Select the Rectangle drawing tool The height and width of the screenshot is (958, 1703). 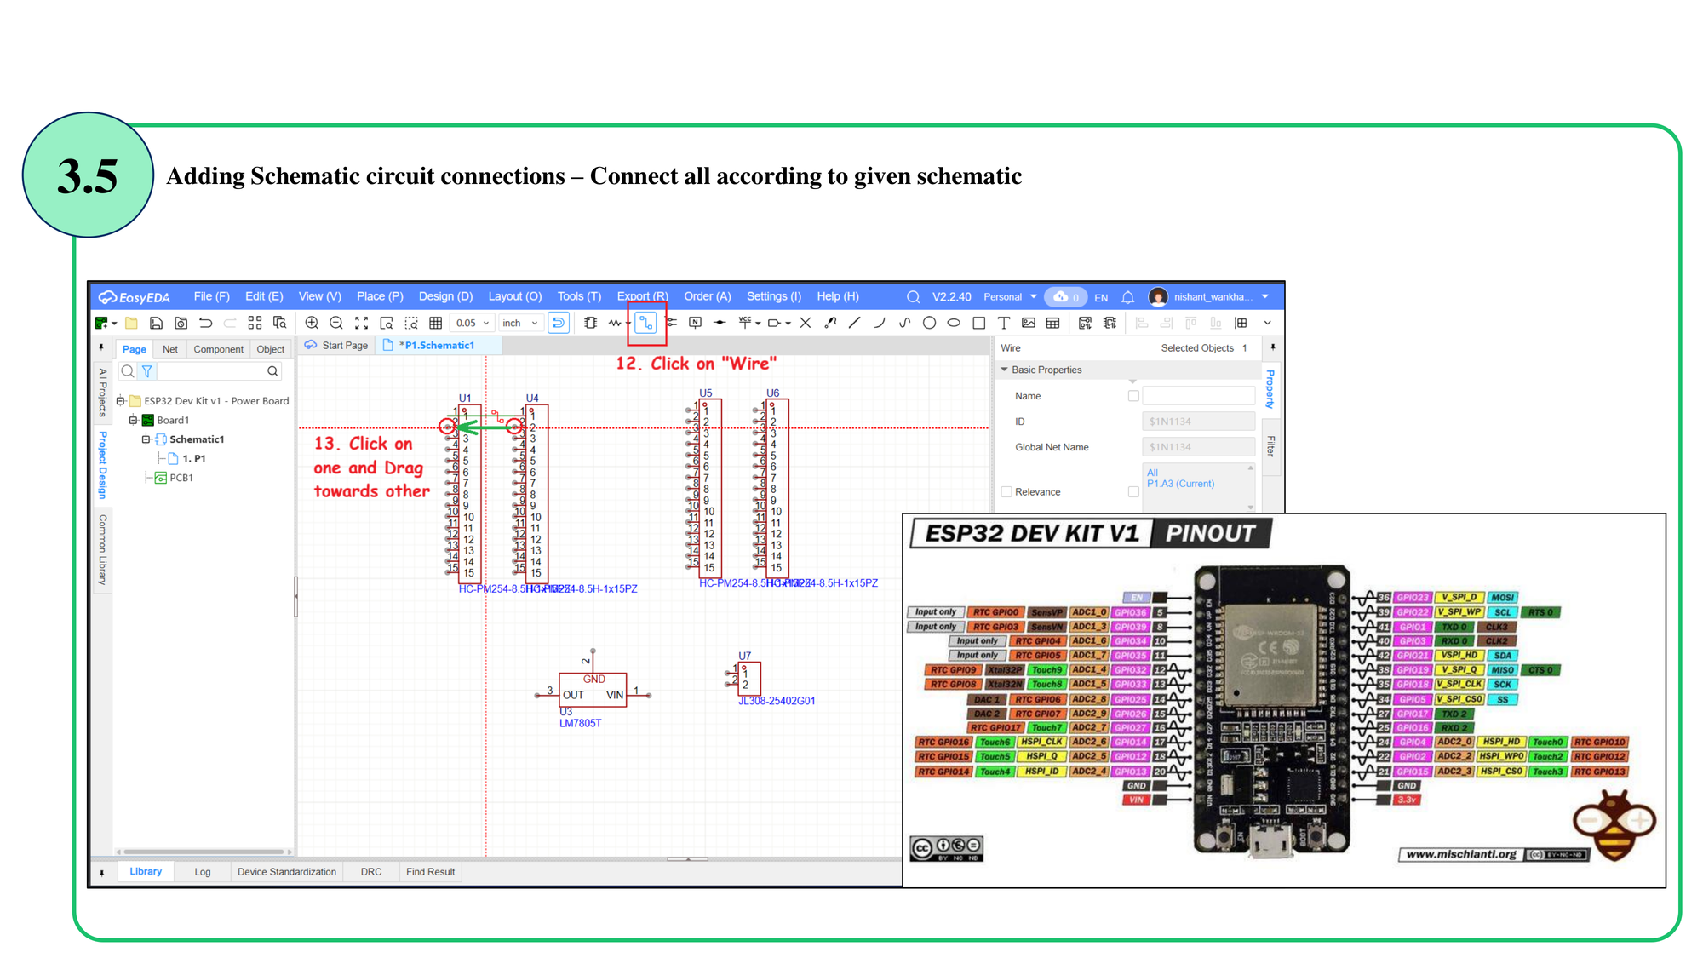(x=978, y=323)
